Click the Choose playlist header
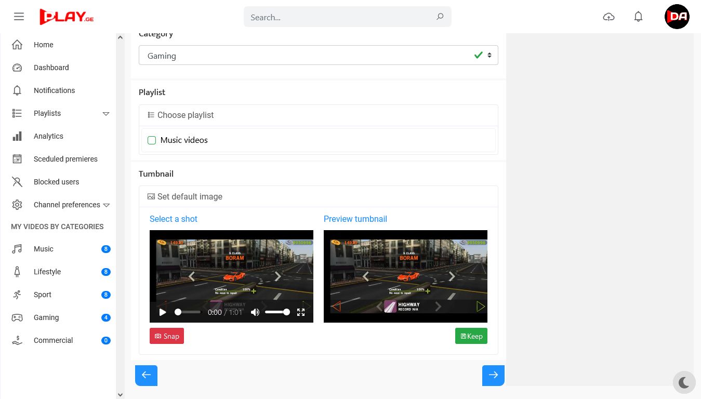The height and width of the screenshot is (399, 701). [x=318, y=115]
